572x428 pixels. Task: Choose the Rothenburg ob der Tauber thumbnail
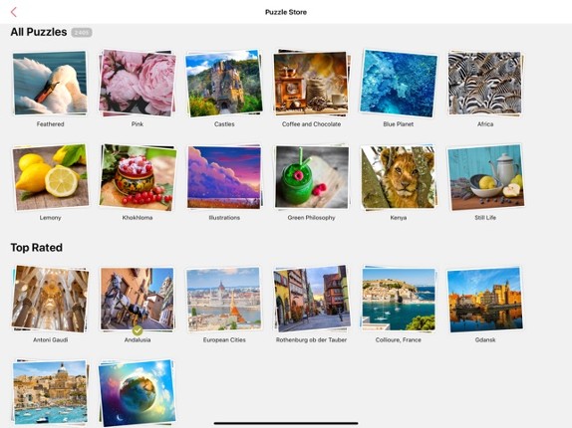[x=311, y=299]
